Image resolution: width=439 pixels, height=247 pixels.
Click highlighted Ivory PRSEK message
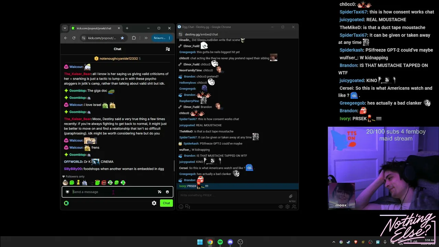coord(237,186)
